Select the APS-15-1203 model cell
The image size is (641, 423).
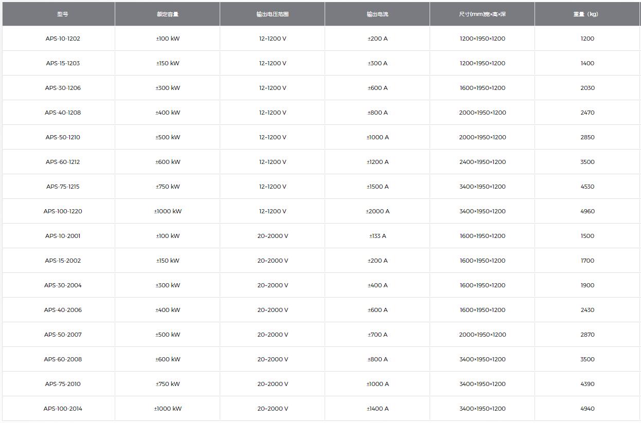(63, 63)
